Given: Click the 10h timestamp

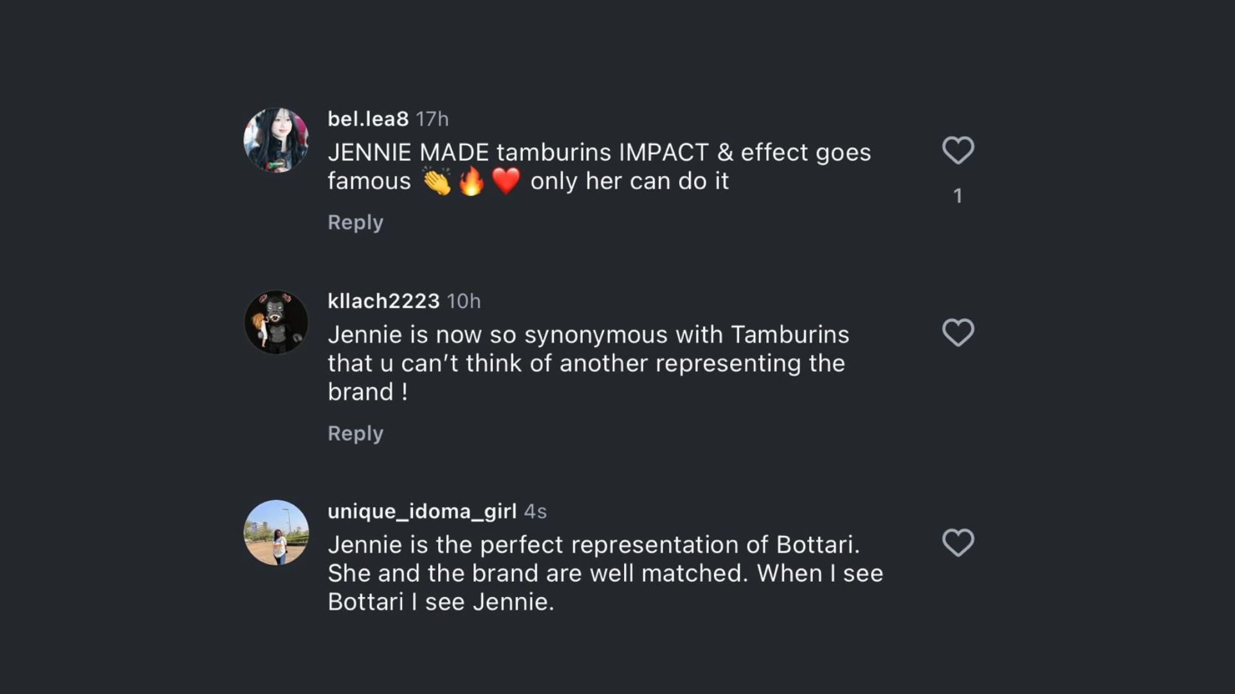Looking at the screenshot, I should tap(464, 301).
